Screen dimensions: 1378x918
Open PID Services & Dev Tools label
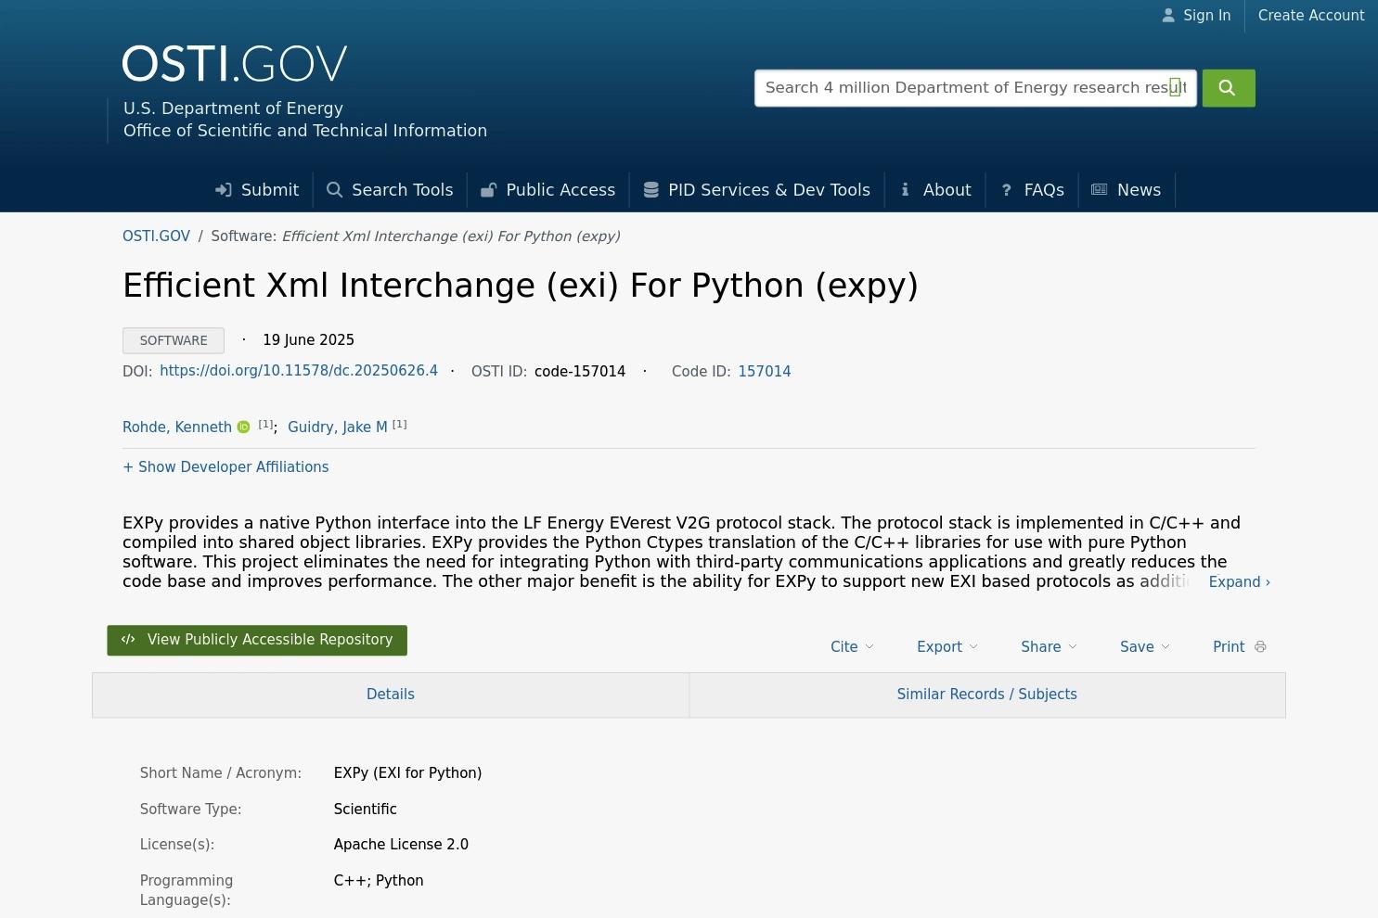tap(769, 190)
